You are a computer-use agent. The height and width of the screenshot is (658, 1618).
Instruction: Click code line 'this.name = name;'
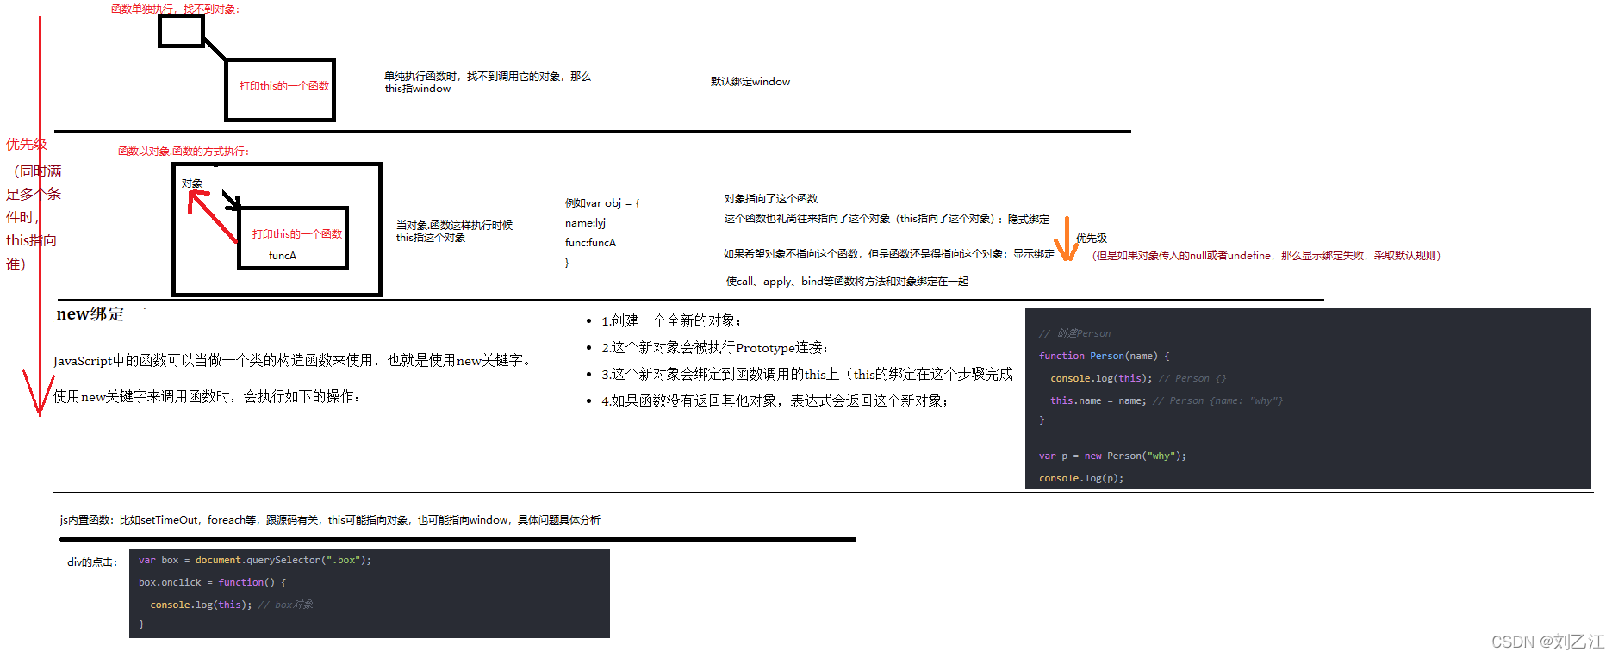[1098, 401]
